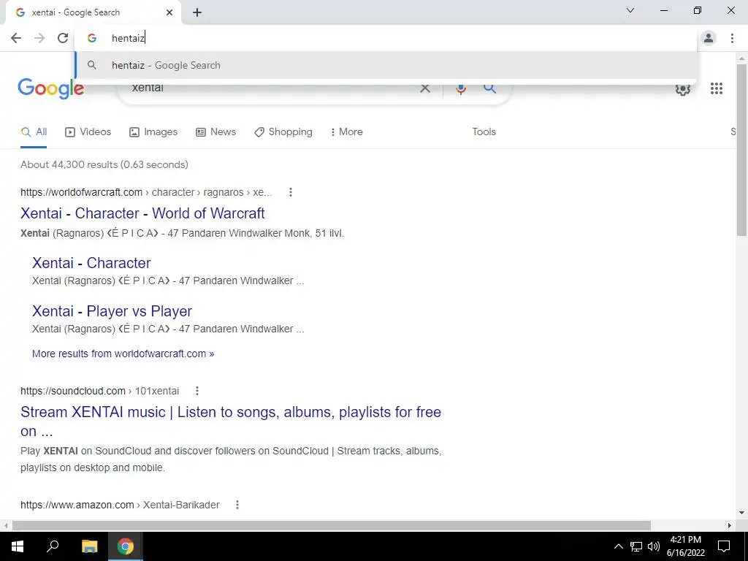Show hidden system tray icons
The width and height of the screenshot is (748, 561).
point(618,546)
